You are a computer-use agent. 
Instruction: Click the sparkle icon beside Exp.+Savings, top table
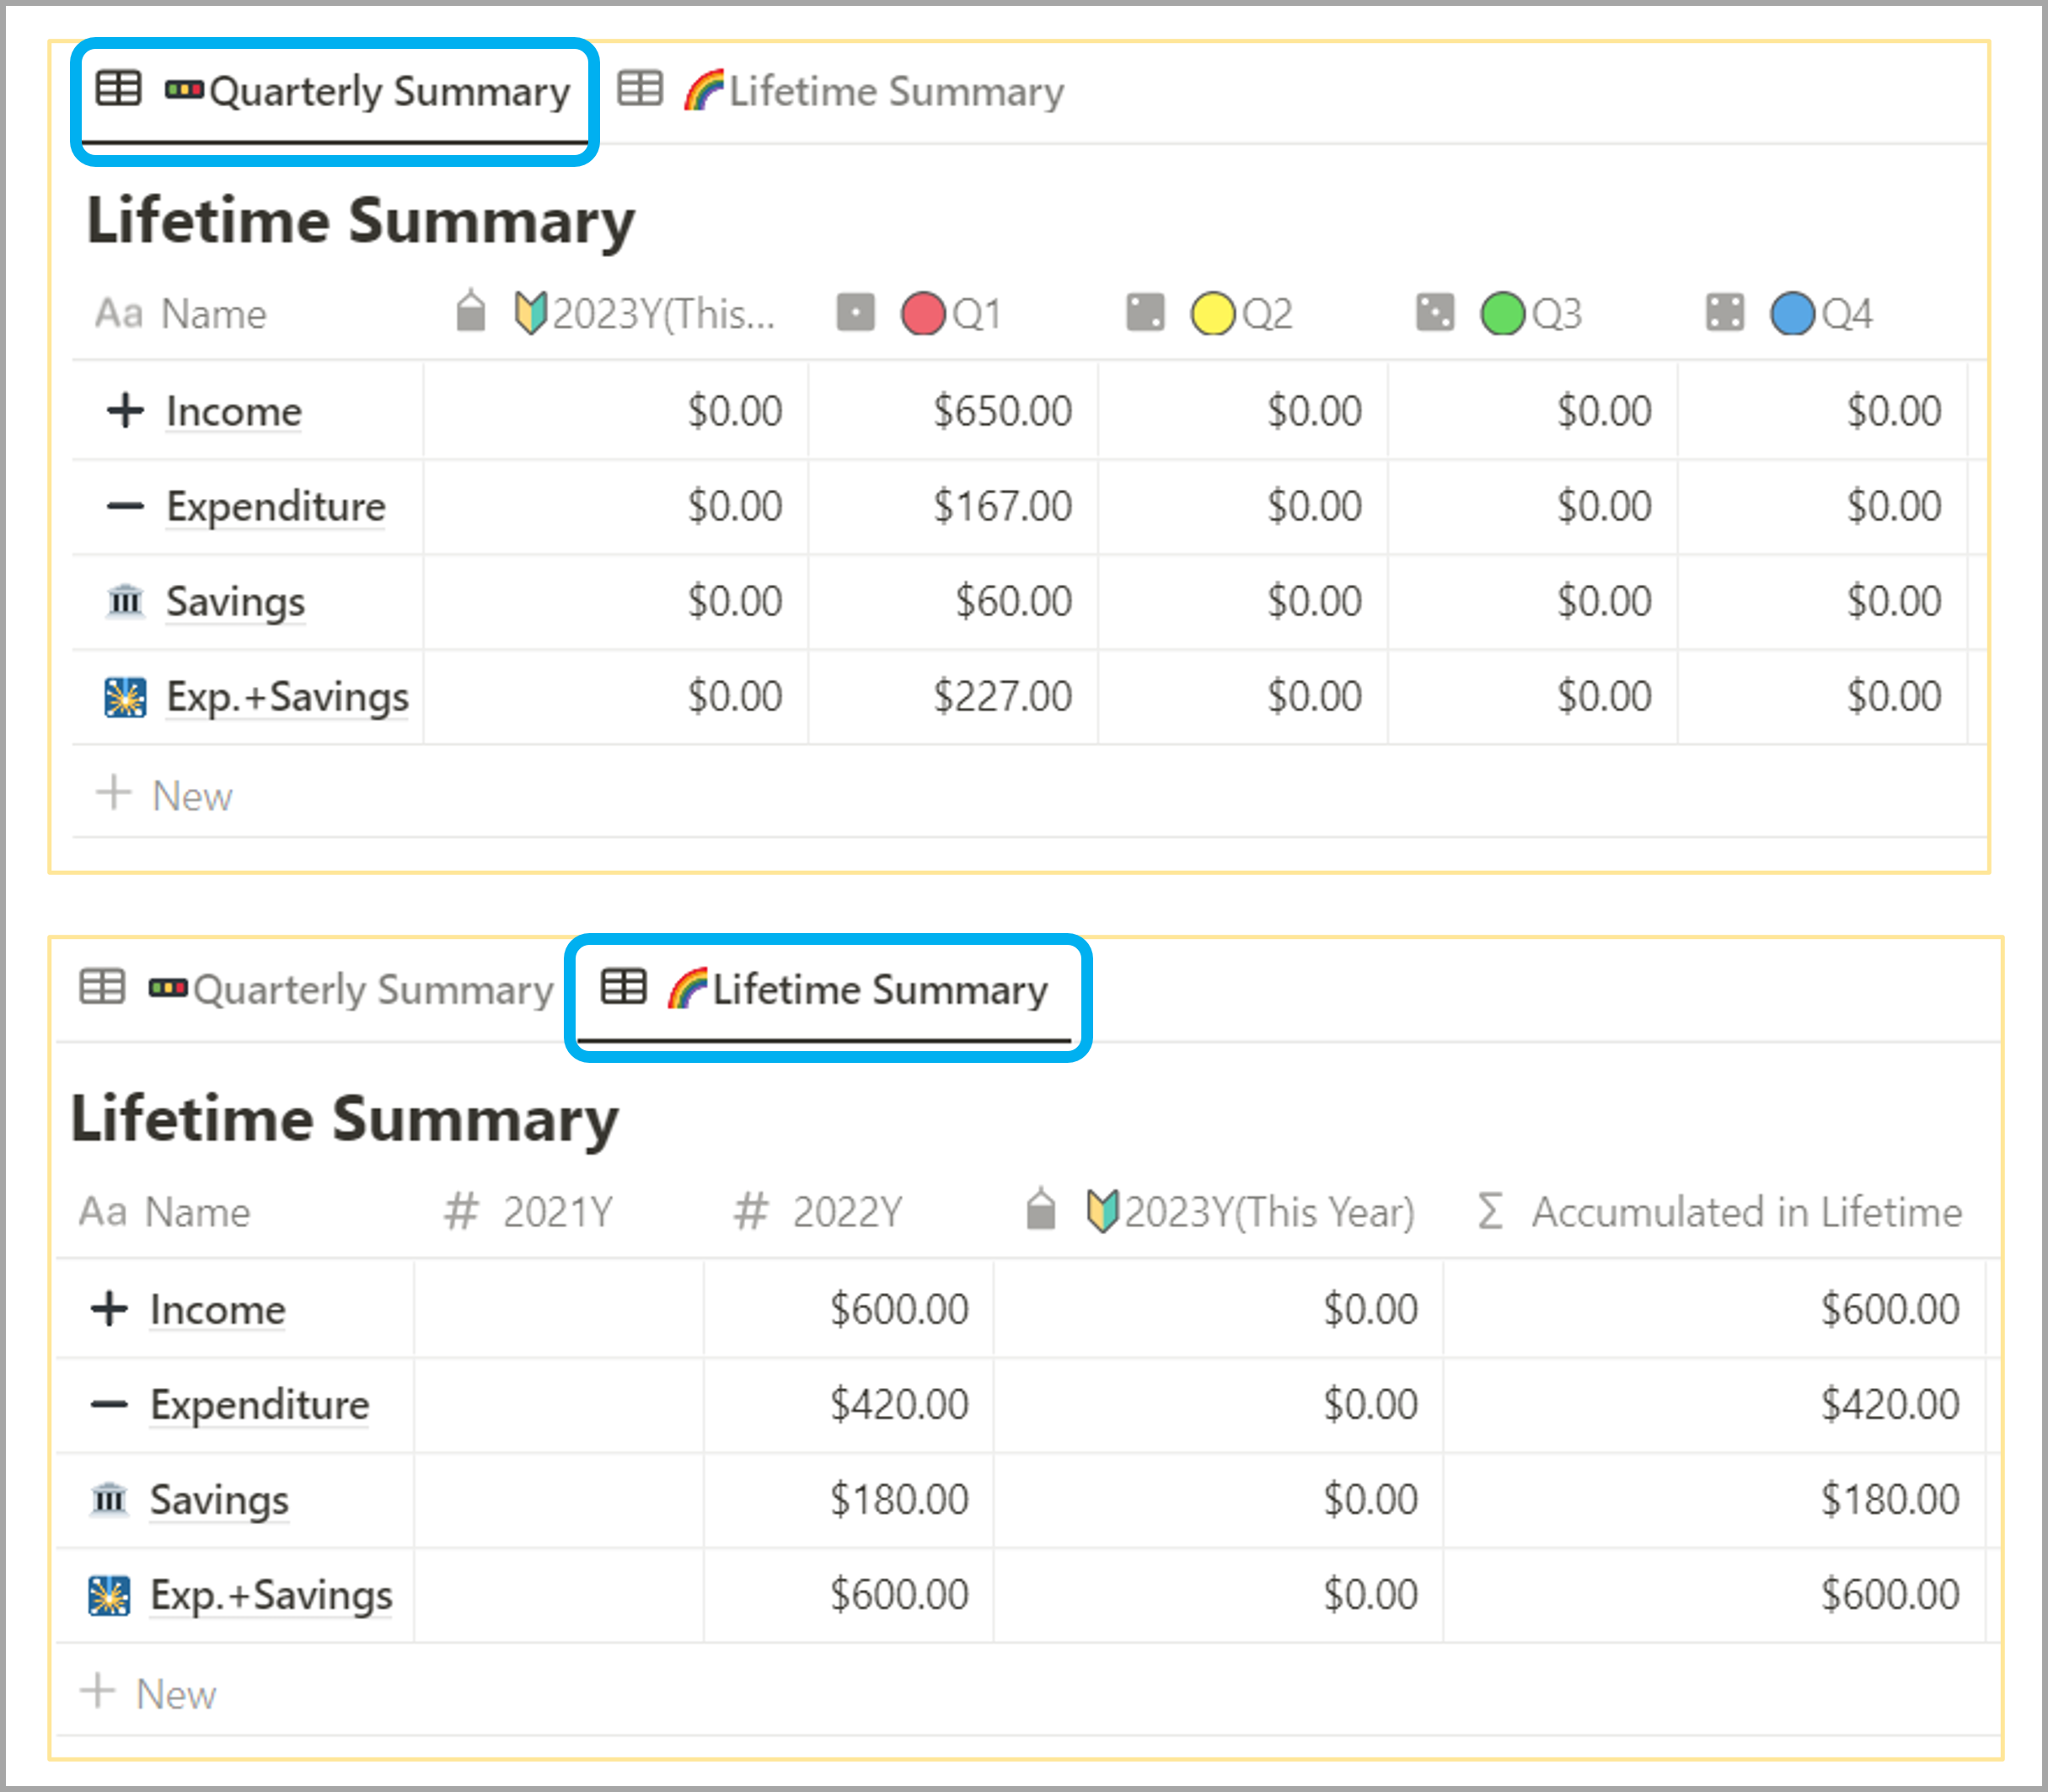point(125,697)
